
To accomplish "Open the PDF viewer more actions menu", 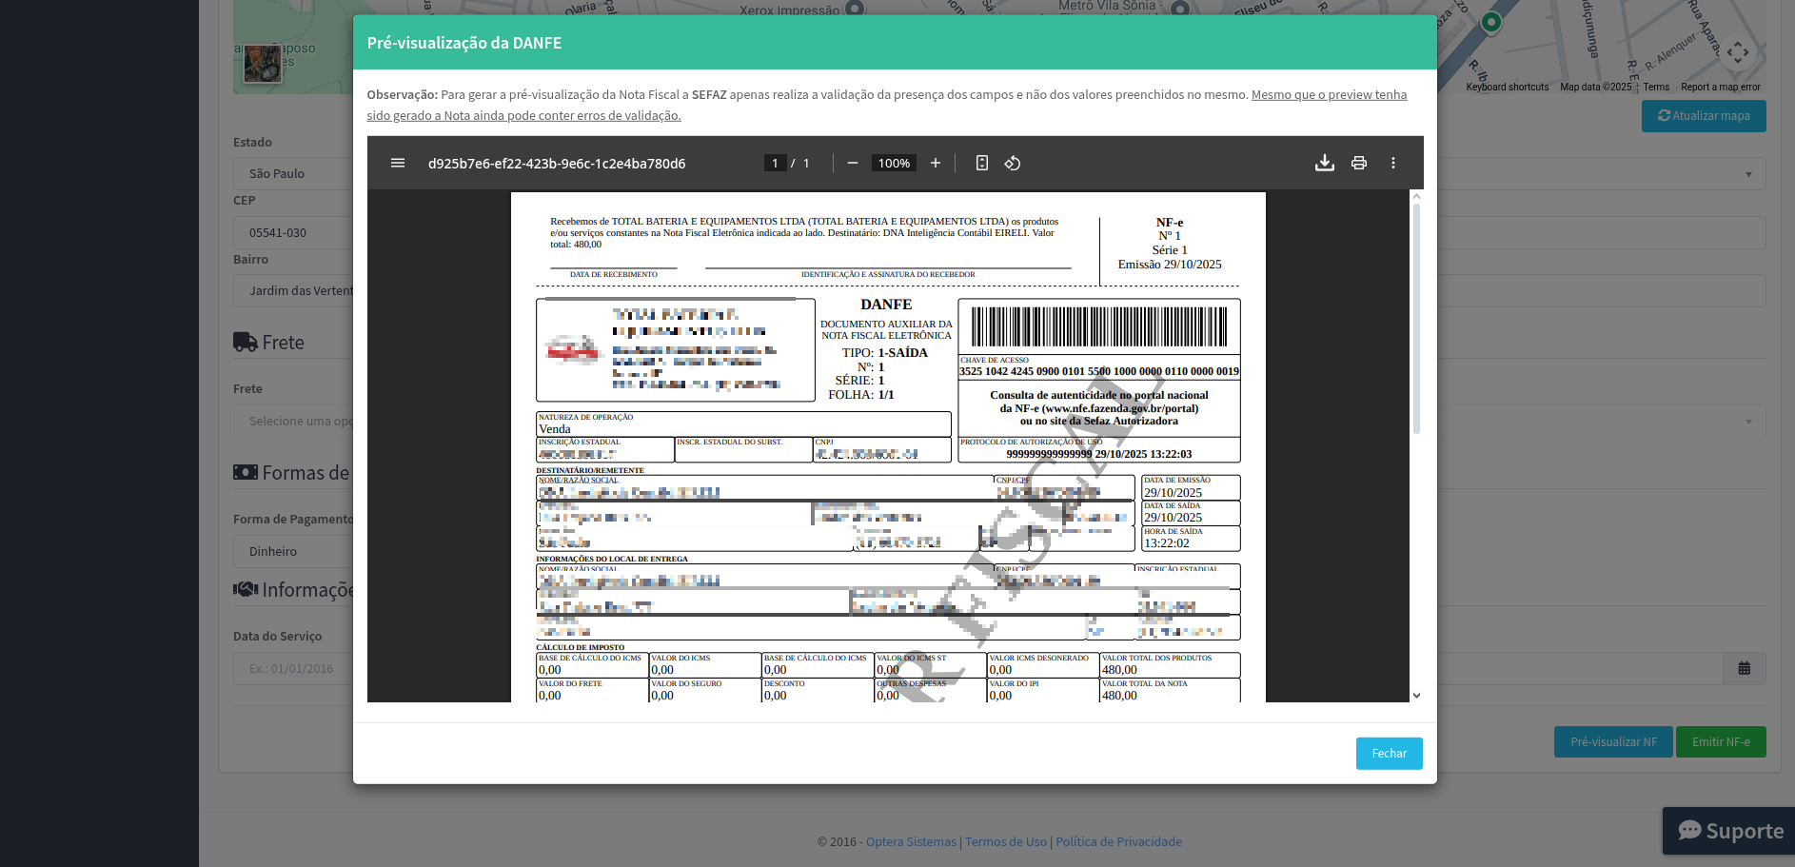I will click(1393, 163).
